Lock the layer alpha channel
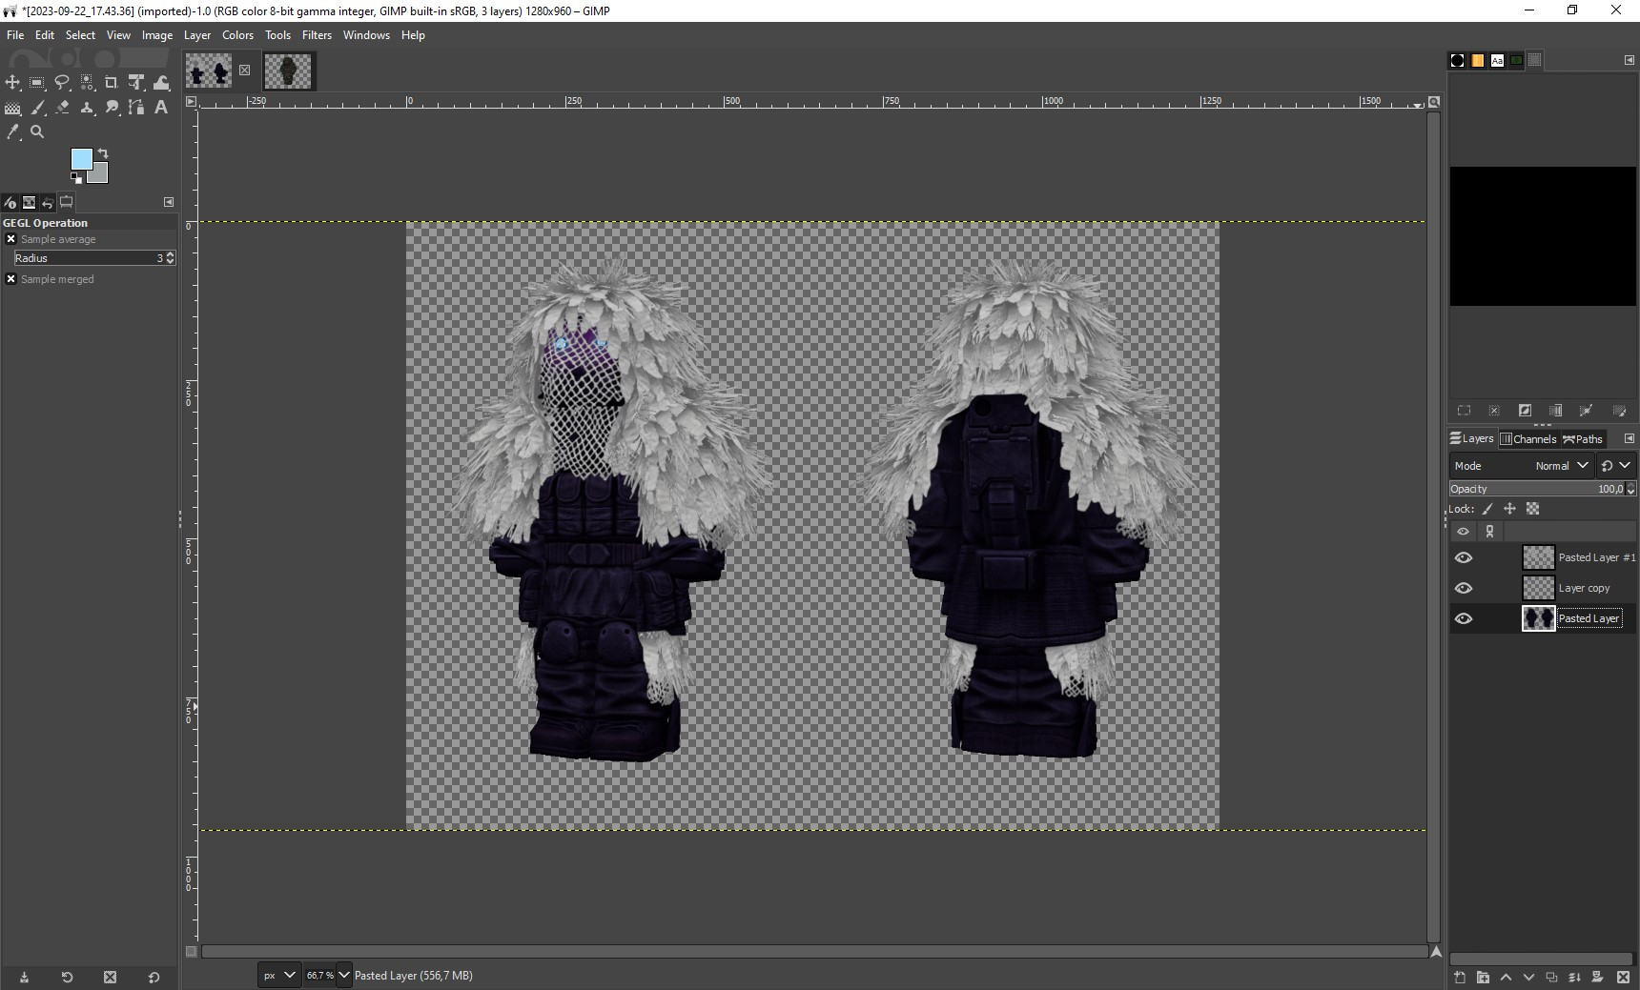1640x990 pixels. pos(1532,509)
